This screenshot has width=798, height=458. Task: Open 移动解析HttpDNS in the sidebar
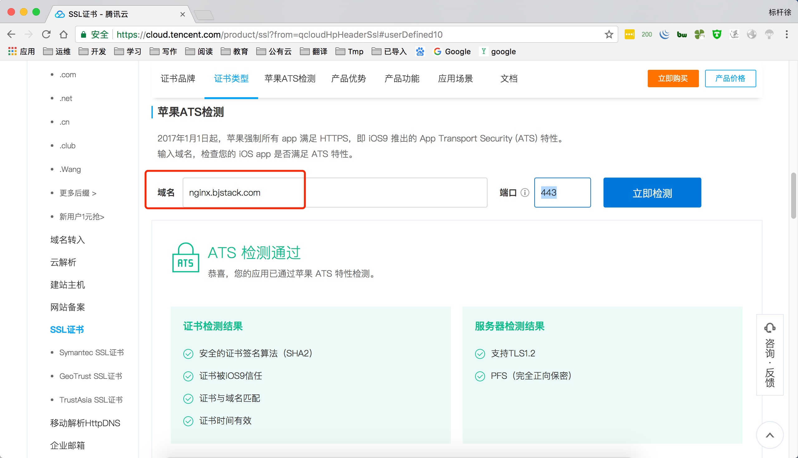[85, 423]
